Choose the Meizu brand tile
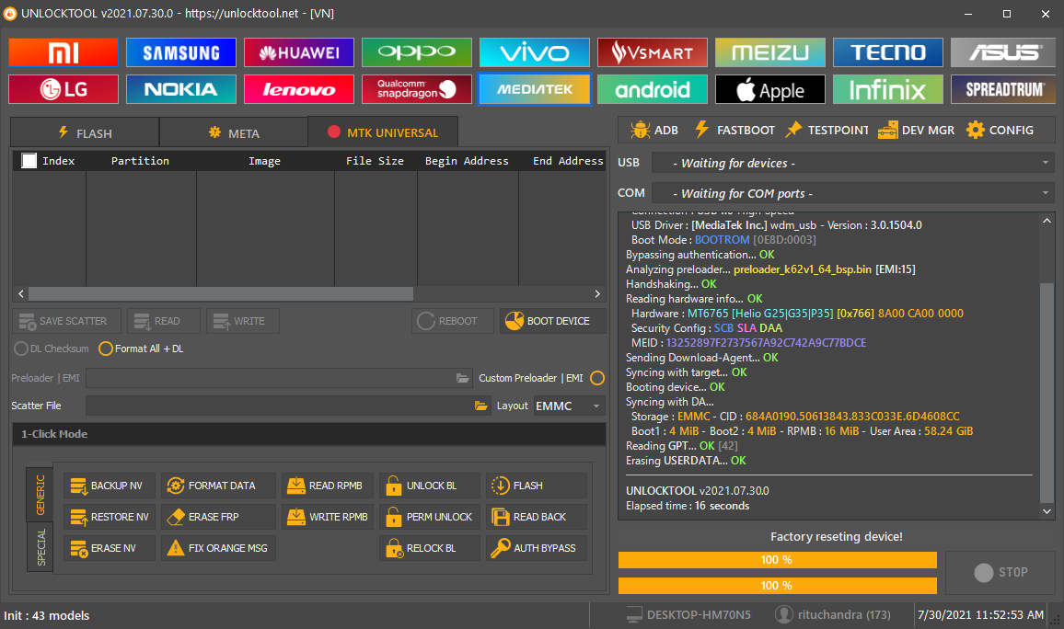1064x629 pixels. 770,52
